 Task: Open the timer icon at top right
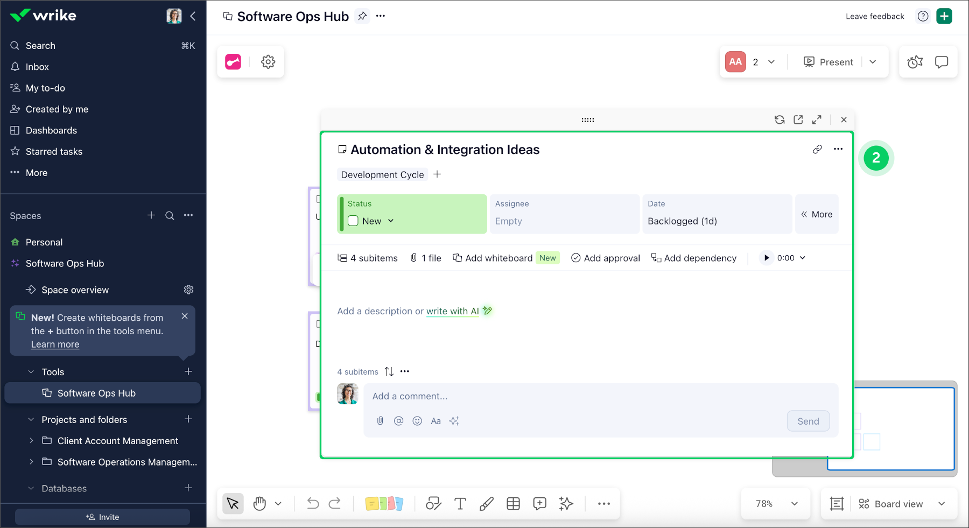coord(915,62)
